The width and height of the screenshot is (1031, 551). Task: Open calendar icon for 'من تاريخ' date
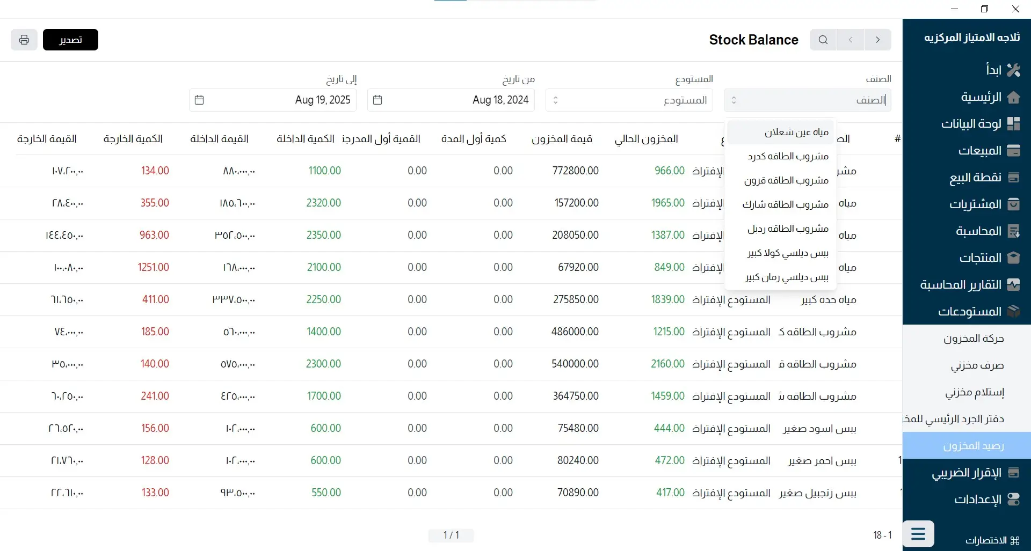(377, 100)
